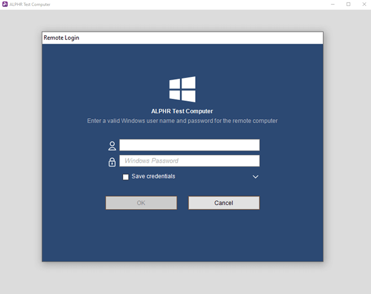Click the 'Enter a valid Windows user name' instruction text
The image size is (371, 294).
point(182,121)
